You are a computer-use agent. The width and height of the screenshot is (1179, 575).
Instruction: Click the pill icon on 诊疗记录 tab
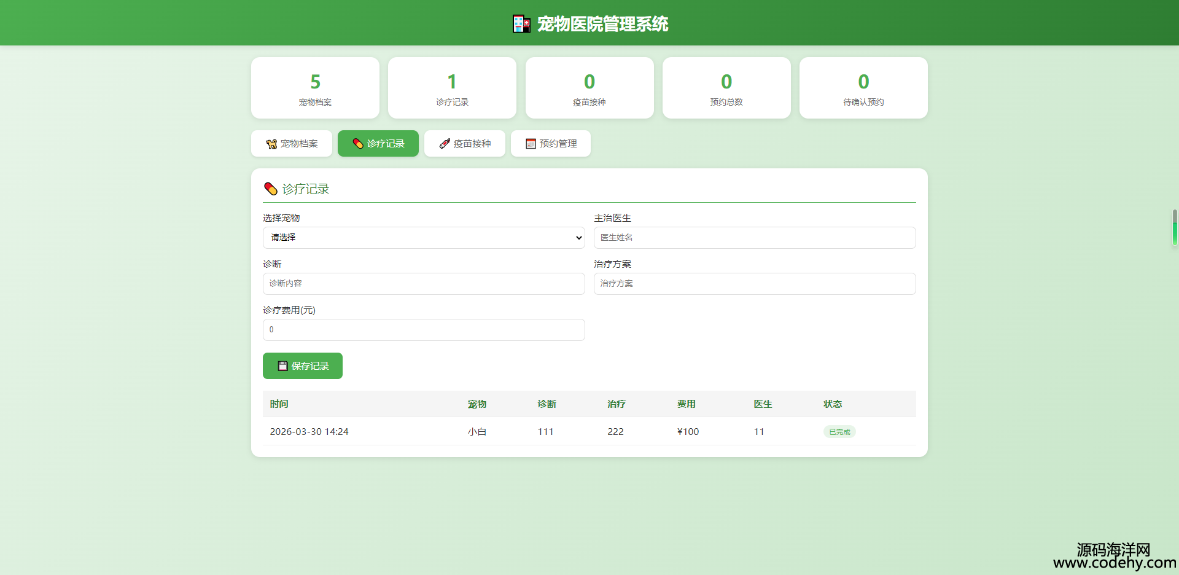(358, 144)
